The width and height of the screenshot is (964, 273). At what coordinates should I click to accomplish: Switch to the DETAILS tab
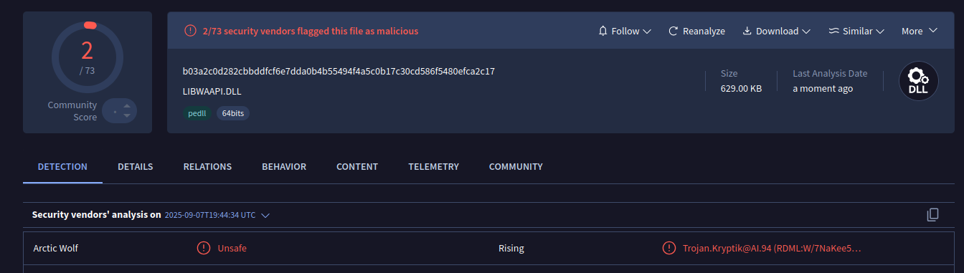click(136, 166)
